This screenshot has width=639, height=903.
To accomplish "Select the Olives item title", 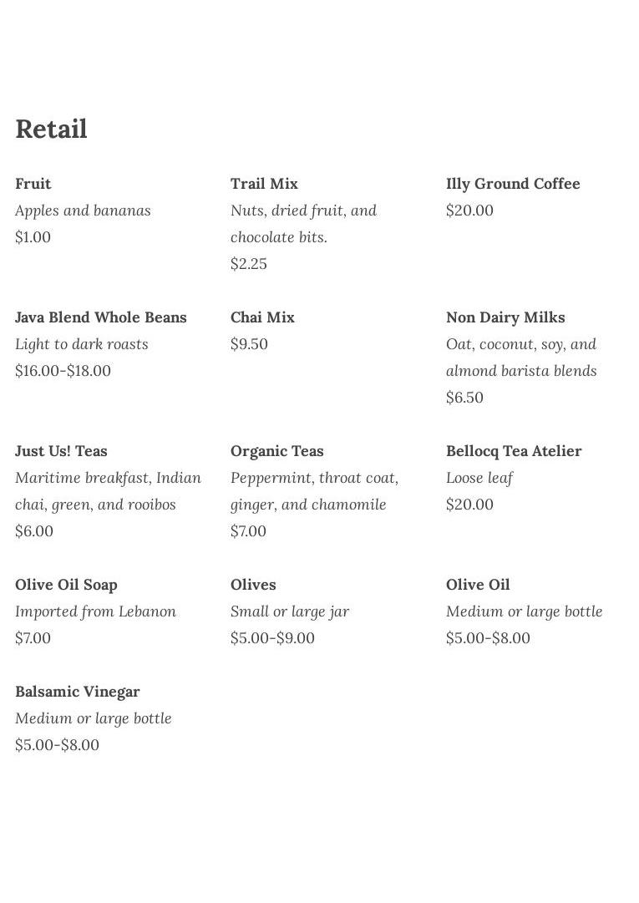I will point(253,585).
